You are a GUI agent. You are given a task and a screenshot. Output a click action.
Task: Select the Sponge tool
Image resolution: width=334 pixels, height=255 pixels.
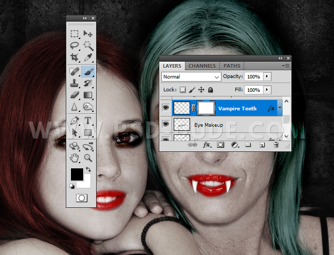point(88,107)
